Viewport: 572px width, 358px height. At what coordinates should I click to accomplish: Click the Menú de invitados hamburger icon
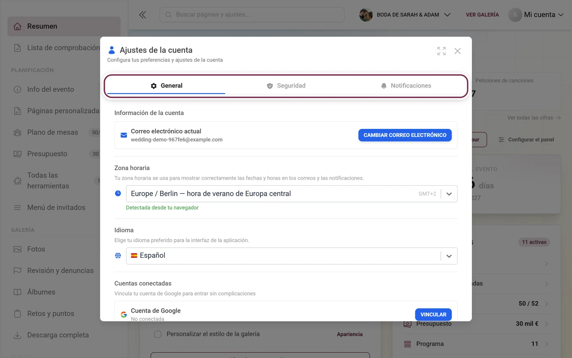point(17,208)
